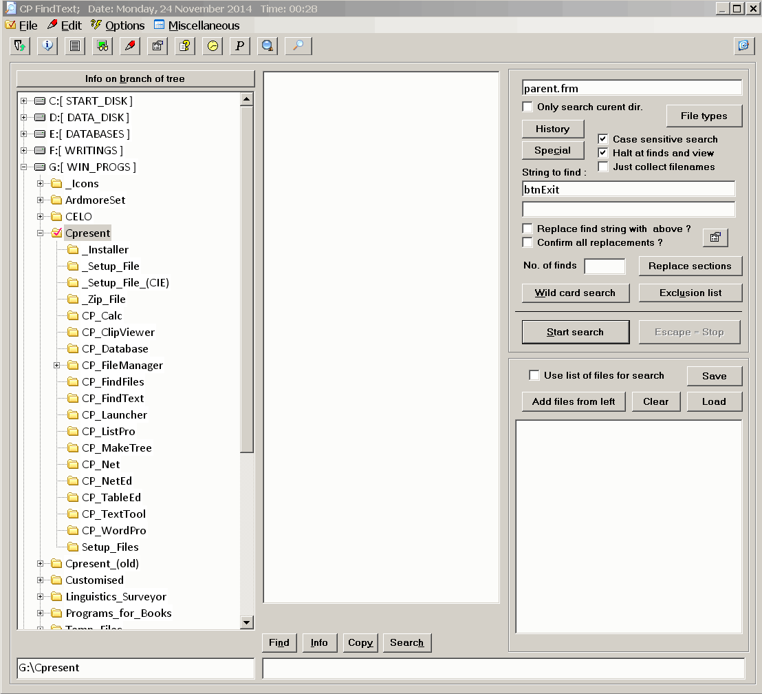Click the lined text page toolbar icon
The image size is (762, 694).
coord(75,46)
